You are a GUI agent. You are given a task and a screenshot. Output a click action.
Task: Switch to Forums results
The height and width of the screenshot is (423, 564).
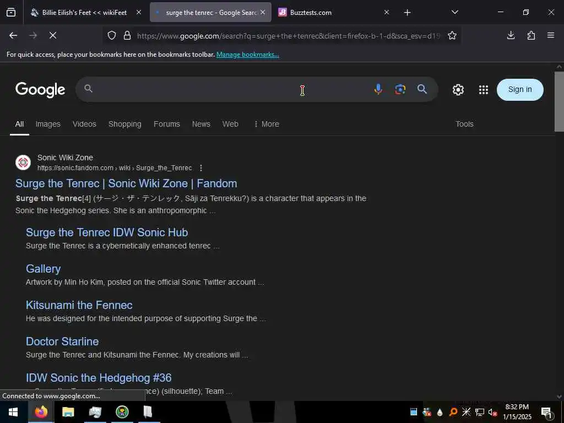(x=166, y=124)
